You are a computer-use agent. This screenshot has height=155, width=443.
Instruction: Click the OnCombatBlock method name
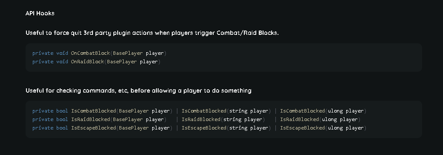[90, 53]
